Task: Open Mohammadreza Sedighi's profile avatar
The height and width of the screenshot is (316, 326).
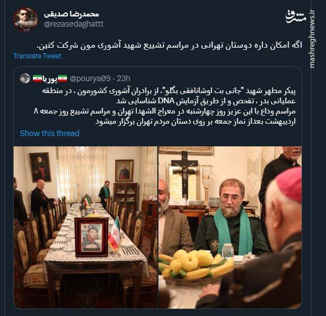Action: [x=26, y=19]
